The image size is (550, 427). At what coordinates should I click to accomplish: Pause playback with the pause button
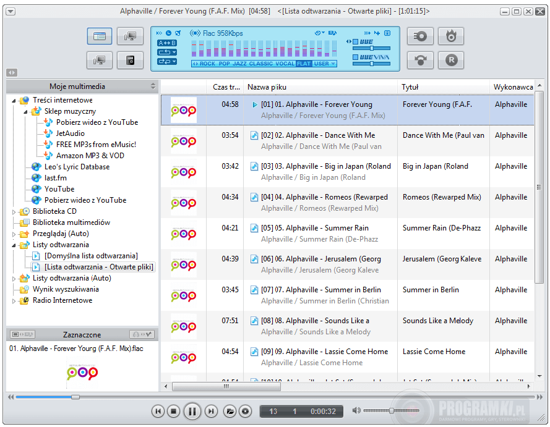pos(192,411)
